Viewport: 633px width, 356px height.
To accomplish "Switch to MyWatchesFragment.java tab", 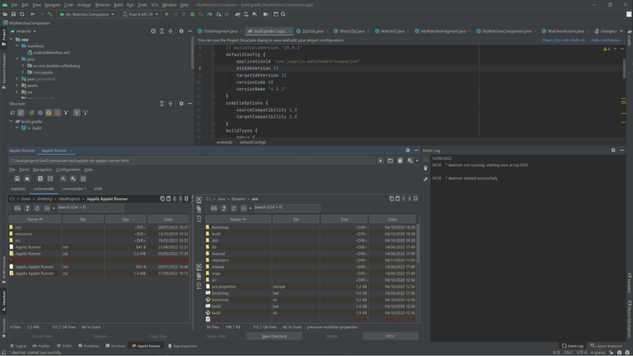I will point(443,31).
